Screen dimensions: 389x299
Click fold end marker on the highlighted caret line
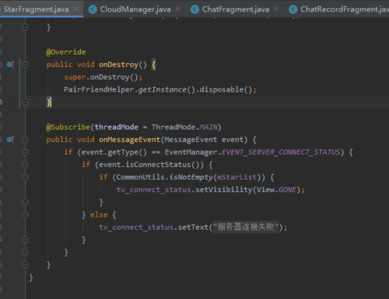coord(25,103)
